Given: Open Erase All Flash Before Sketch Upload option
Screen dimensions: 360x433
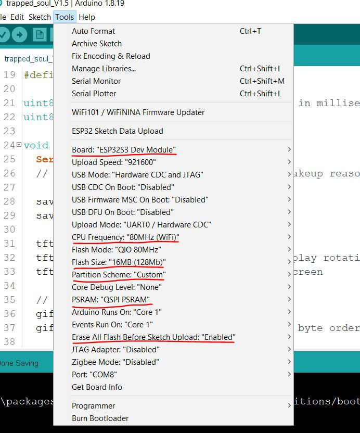Looking at the screenshot, I should tap(173, 337).
